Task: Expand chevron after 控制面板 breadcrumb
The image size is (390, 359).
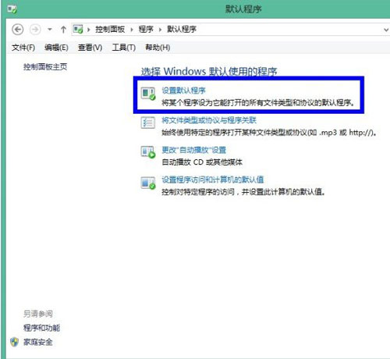Action: point(132,30)
